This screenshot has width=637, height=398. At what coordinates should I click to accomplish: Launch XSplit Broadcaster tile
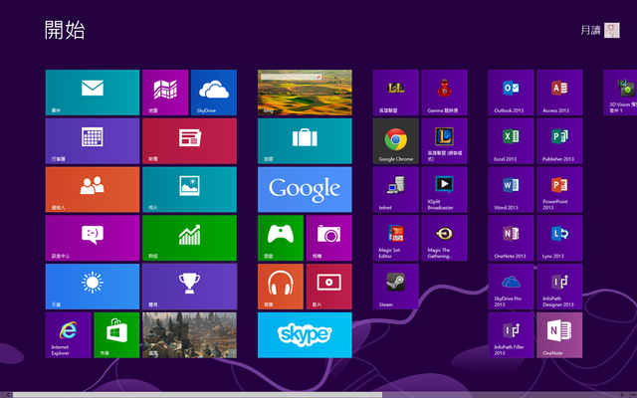coord(444,189)
